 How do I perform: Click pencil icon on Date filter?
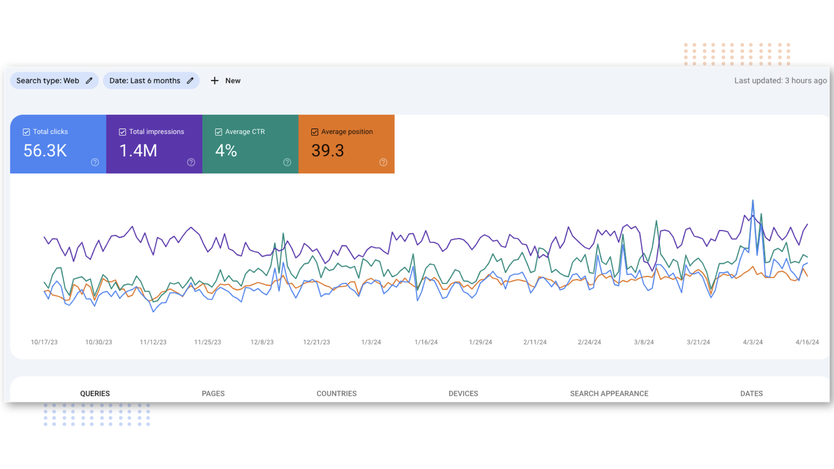pyautogui.click(x=190, y=81)
